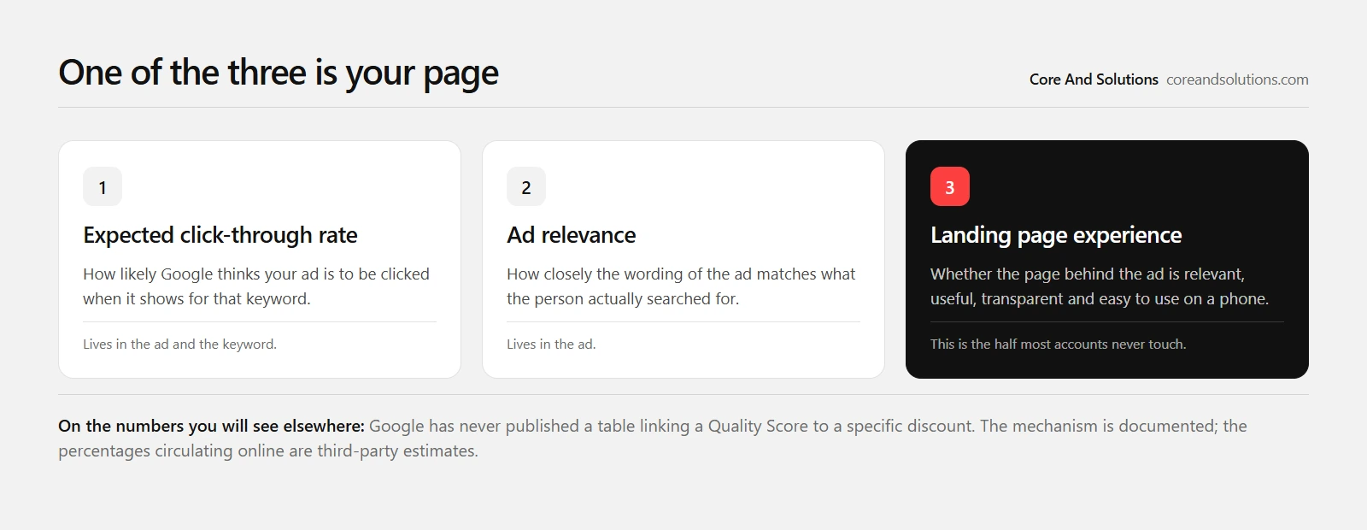Click the 'Core And Solutions' brand name
The image size is (1367, 530).
(1094, 79)
